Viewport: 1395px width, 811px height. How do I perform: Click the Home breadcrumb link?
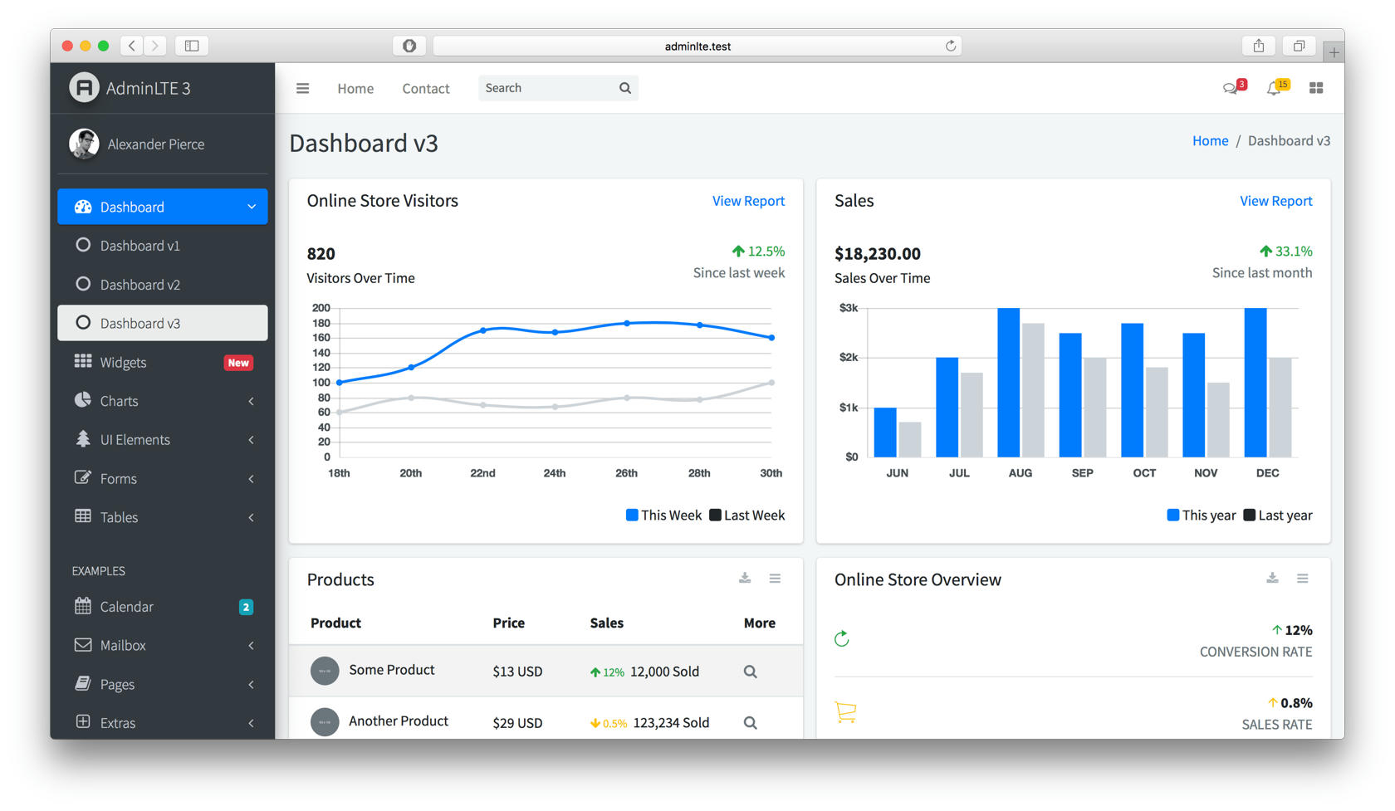pos(1210,140)
